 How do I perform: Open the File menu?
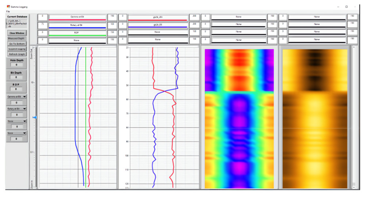tap(8, 11)
